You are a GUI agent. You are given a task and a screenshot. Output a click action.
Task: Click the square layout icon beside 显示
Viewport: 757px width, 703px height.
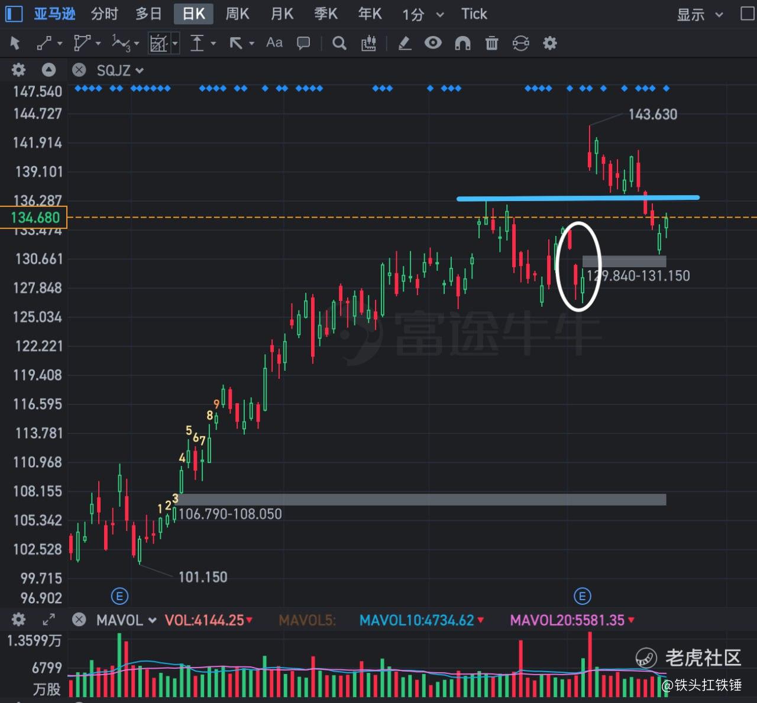click(748, 14)
